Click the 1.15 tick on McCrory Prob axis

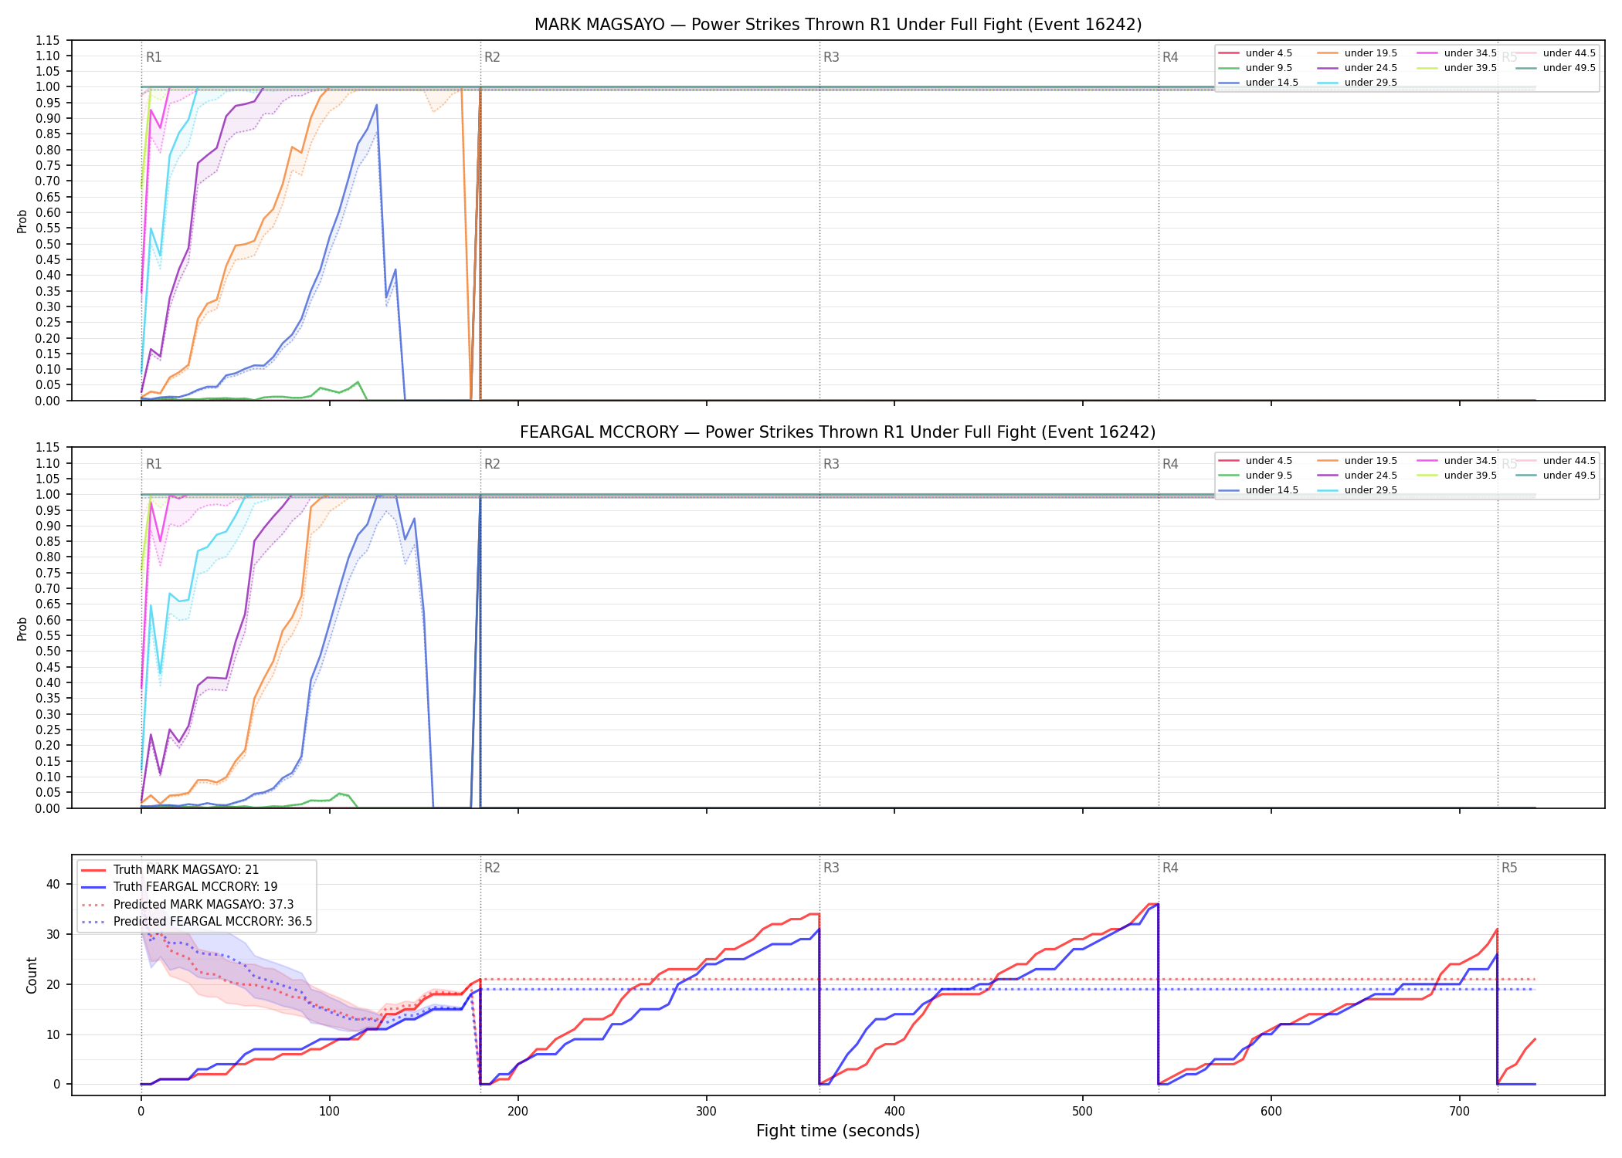click(47, 448)
